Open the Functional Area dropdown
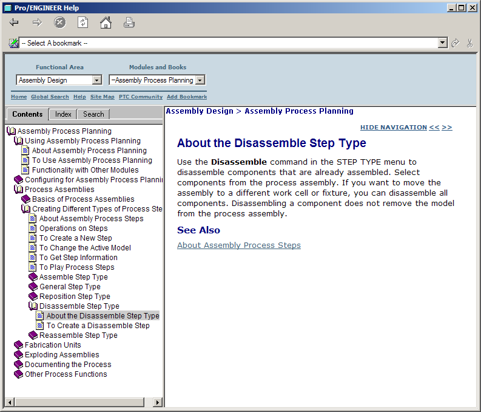The height and width of the screenshot is (412, 481). click(96, 80)
